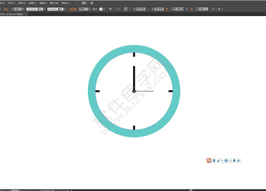Image resolution: width=266 pixels, height=191 pixels.
Task: Click the orange Y position label
Action: point(148,9)
